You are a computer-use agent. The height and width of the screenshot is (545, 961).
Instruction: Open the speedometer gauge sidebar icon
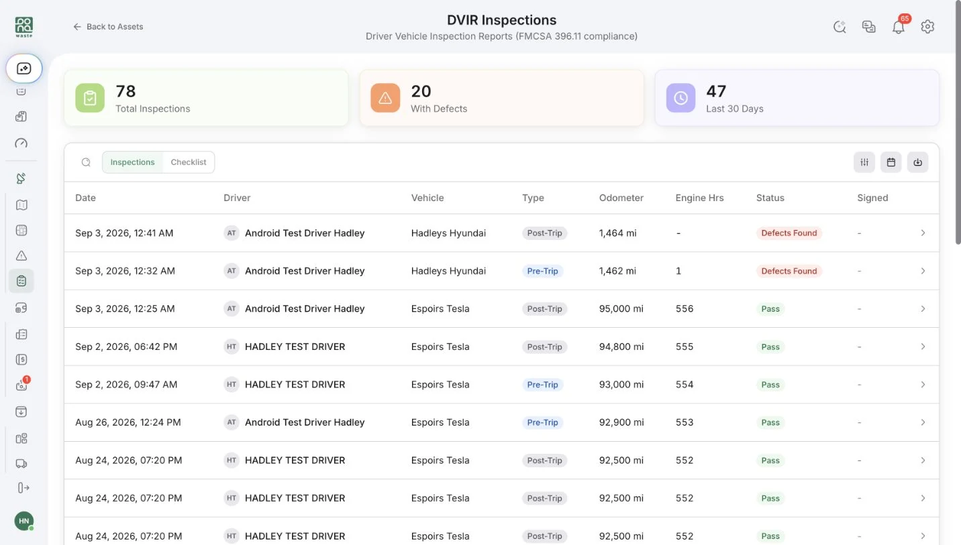click(x=21, y=143)
